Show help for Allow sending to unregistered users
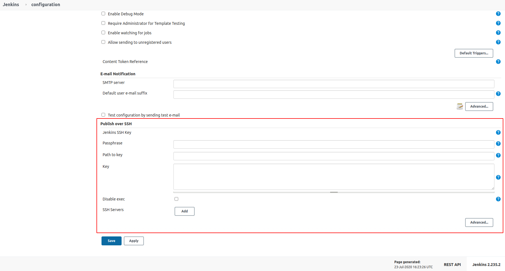Viewport: 505px width, 271px height. point(498,42)
